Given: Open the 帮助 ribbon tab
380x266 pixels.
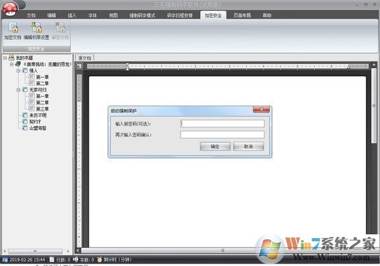Looking at the screenshot, I should [267, 15].
